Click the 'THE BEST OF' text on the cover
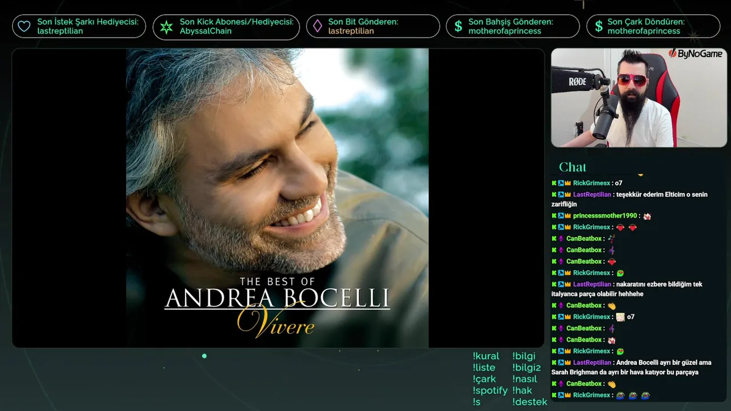 (x=278, y=281)
